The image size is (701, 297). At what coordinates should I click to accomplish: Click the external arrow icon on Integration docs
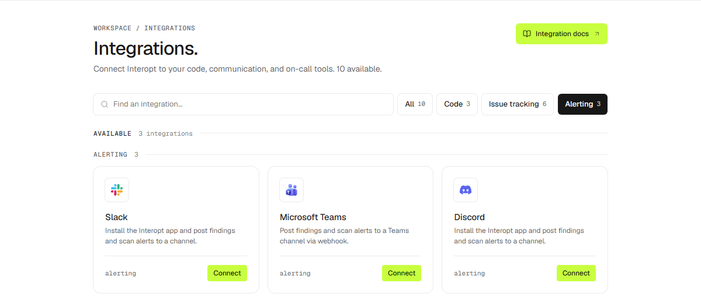597,34
